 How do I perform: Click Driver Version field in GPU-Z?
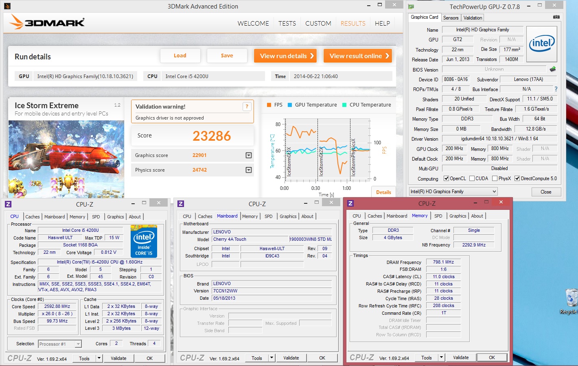pos(499,139)
